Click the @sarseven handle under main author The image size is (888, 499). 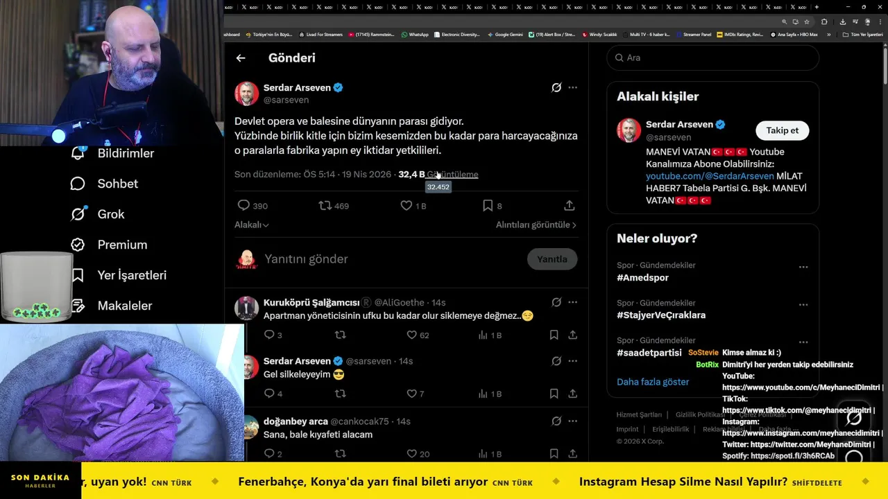[x=286, y=100]
